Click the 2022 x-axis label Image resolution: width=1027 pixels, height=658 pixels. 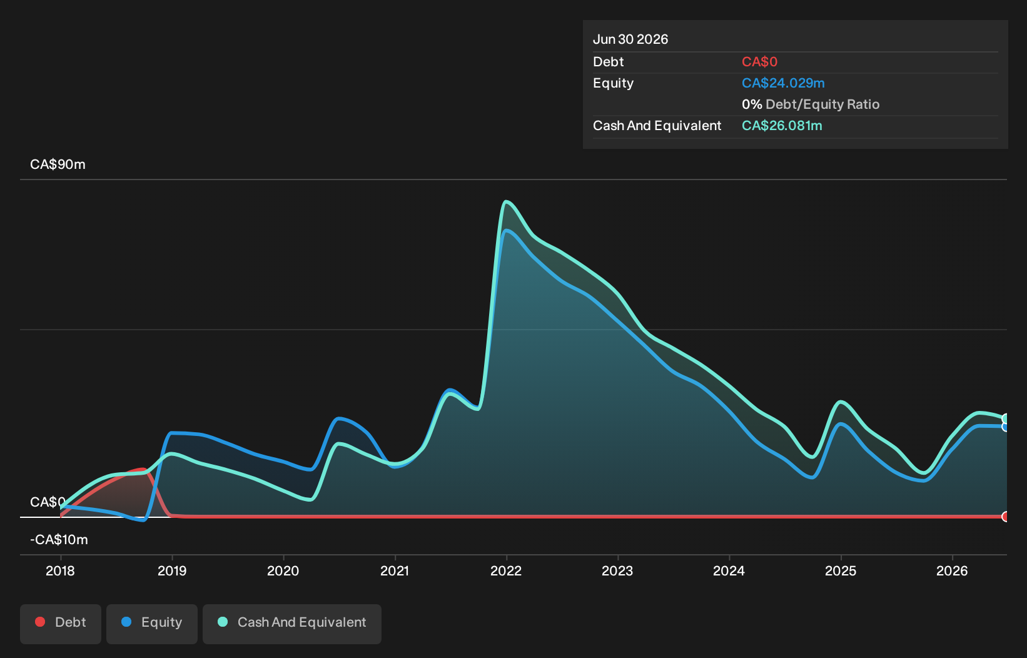coord(506,571)
